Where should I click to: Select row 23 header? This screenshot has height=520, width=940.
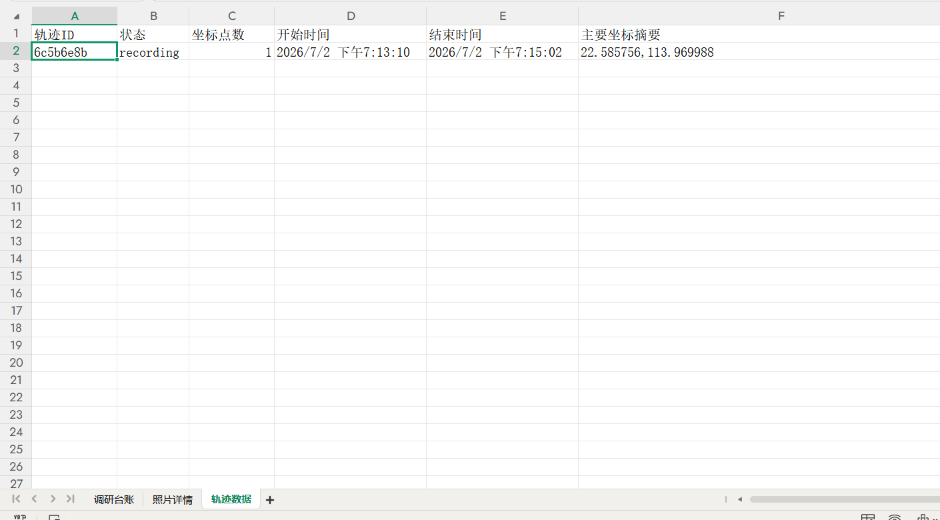point(16,415)
